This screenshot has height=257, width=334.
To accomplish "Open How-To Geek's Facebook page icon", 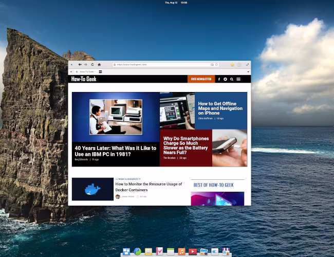I will pos(219,79).
